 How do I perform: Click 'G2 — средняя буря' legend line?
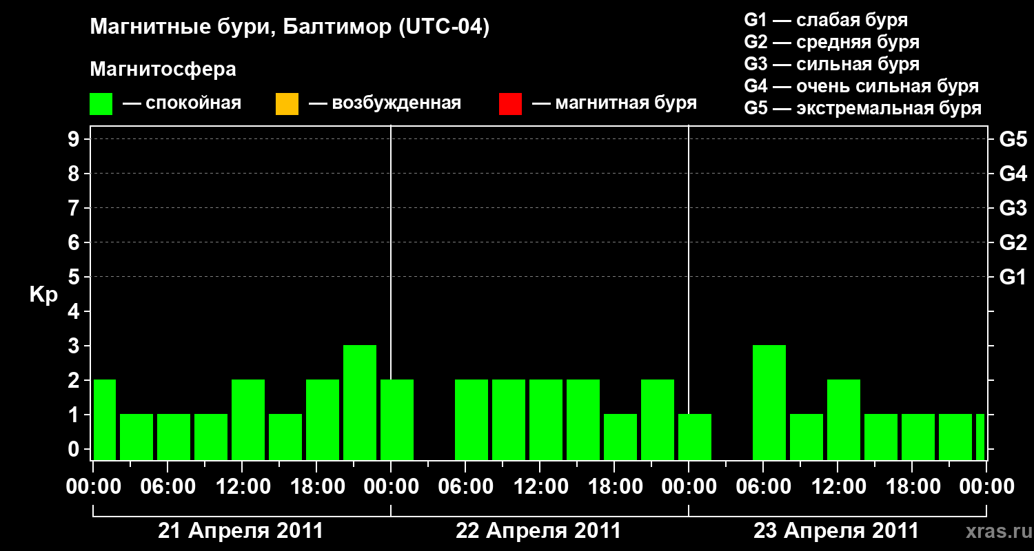tap(832, 42)
